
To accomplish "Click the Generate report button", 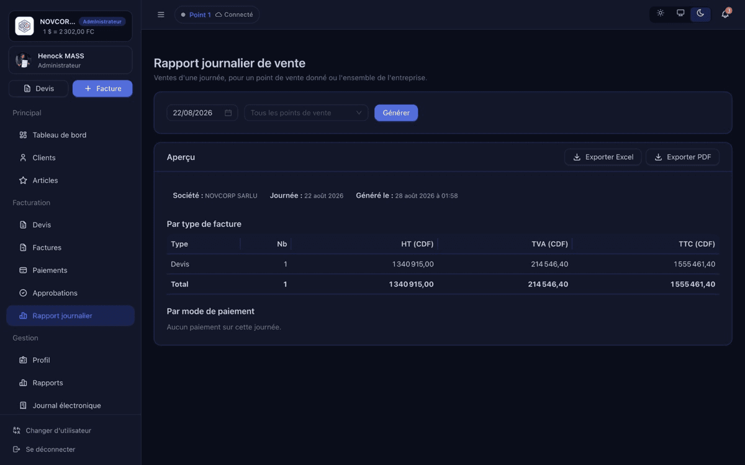I will pyautogui.click(x=396, y=113).
